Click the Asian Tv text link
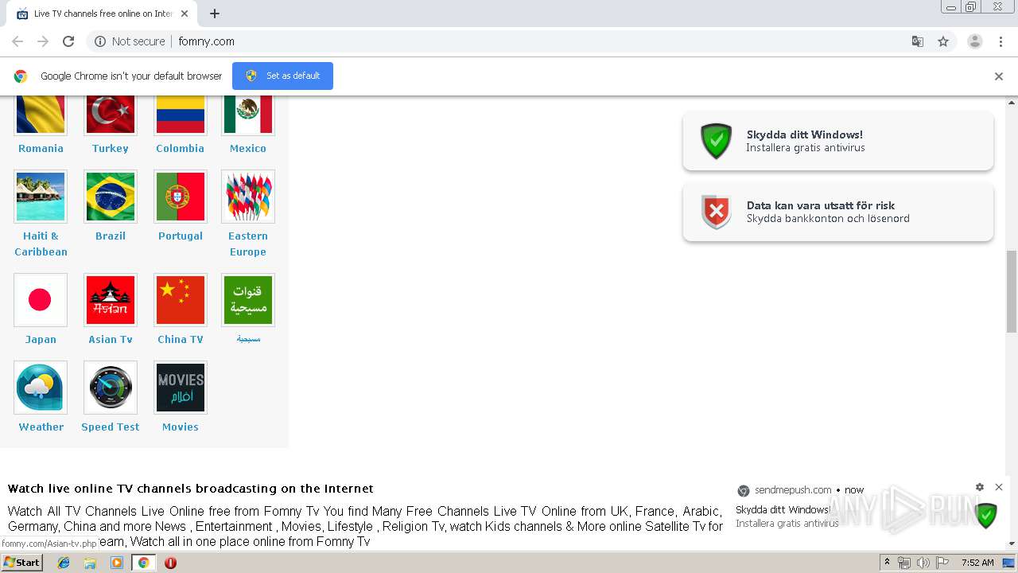Viewport: 1018px width, 573px height. 111,339
